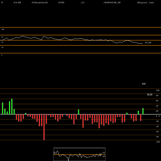Click the 49 value in the mini chart
The width and height of the screenshot is (161, 161).
click(x=104, y=156)
